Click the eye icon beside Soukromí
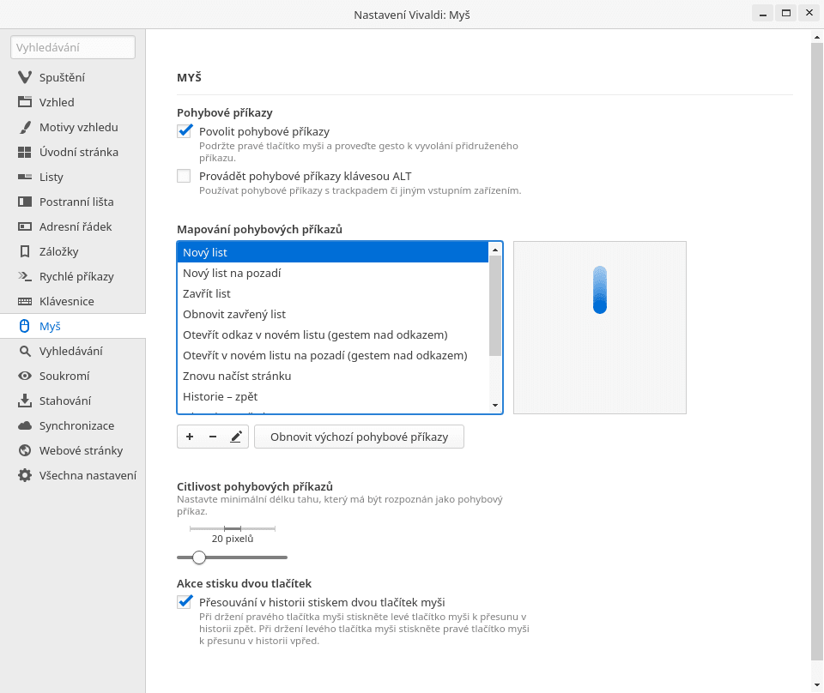 [x=25, y=376]
